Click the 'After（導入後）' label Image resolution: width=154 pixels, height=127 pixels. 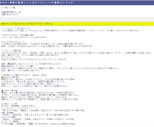[x=11, y=90]
